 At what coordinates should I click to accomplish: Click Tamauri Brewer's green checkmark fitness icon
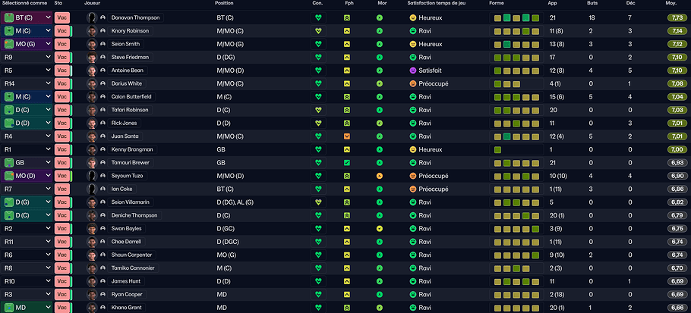tap(347, 163)
